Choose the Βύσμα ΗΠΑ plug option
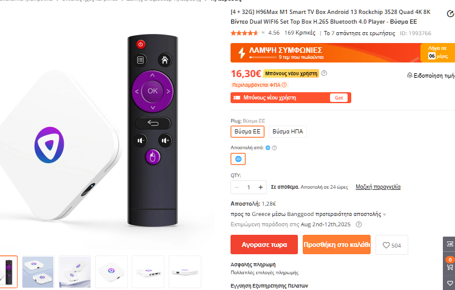This screenshot has height=290, width=455. 288,132
